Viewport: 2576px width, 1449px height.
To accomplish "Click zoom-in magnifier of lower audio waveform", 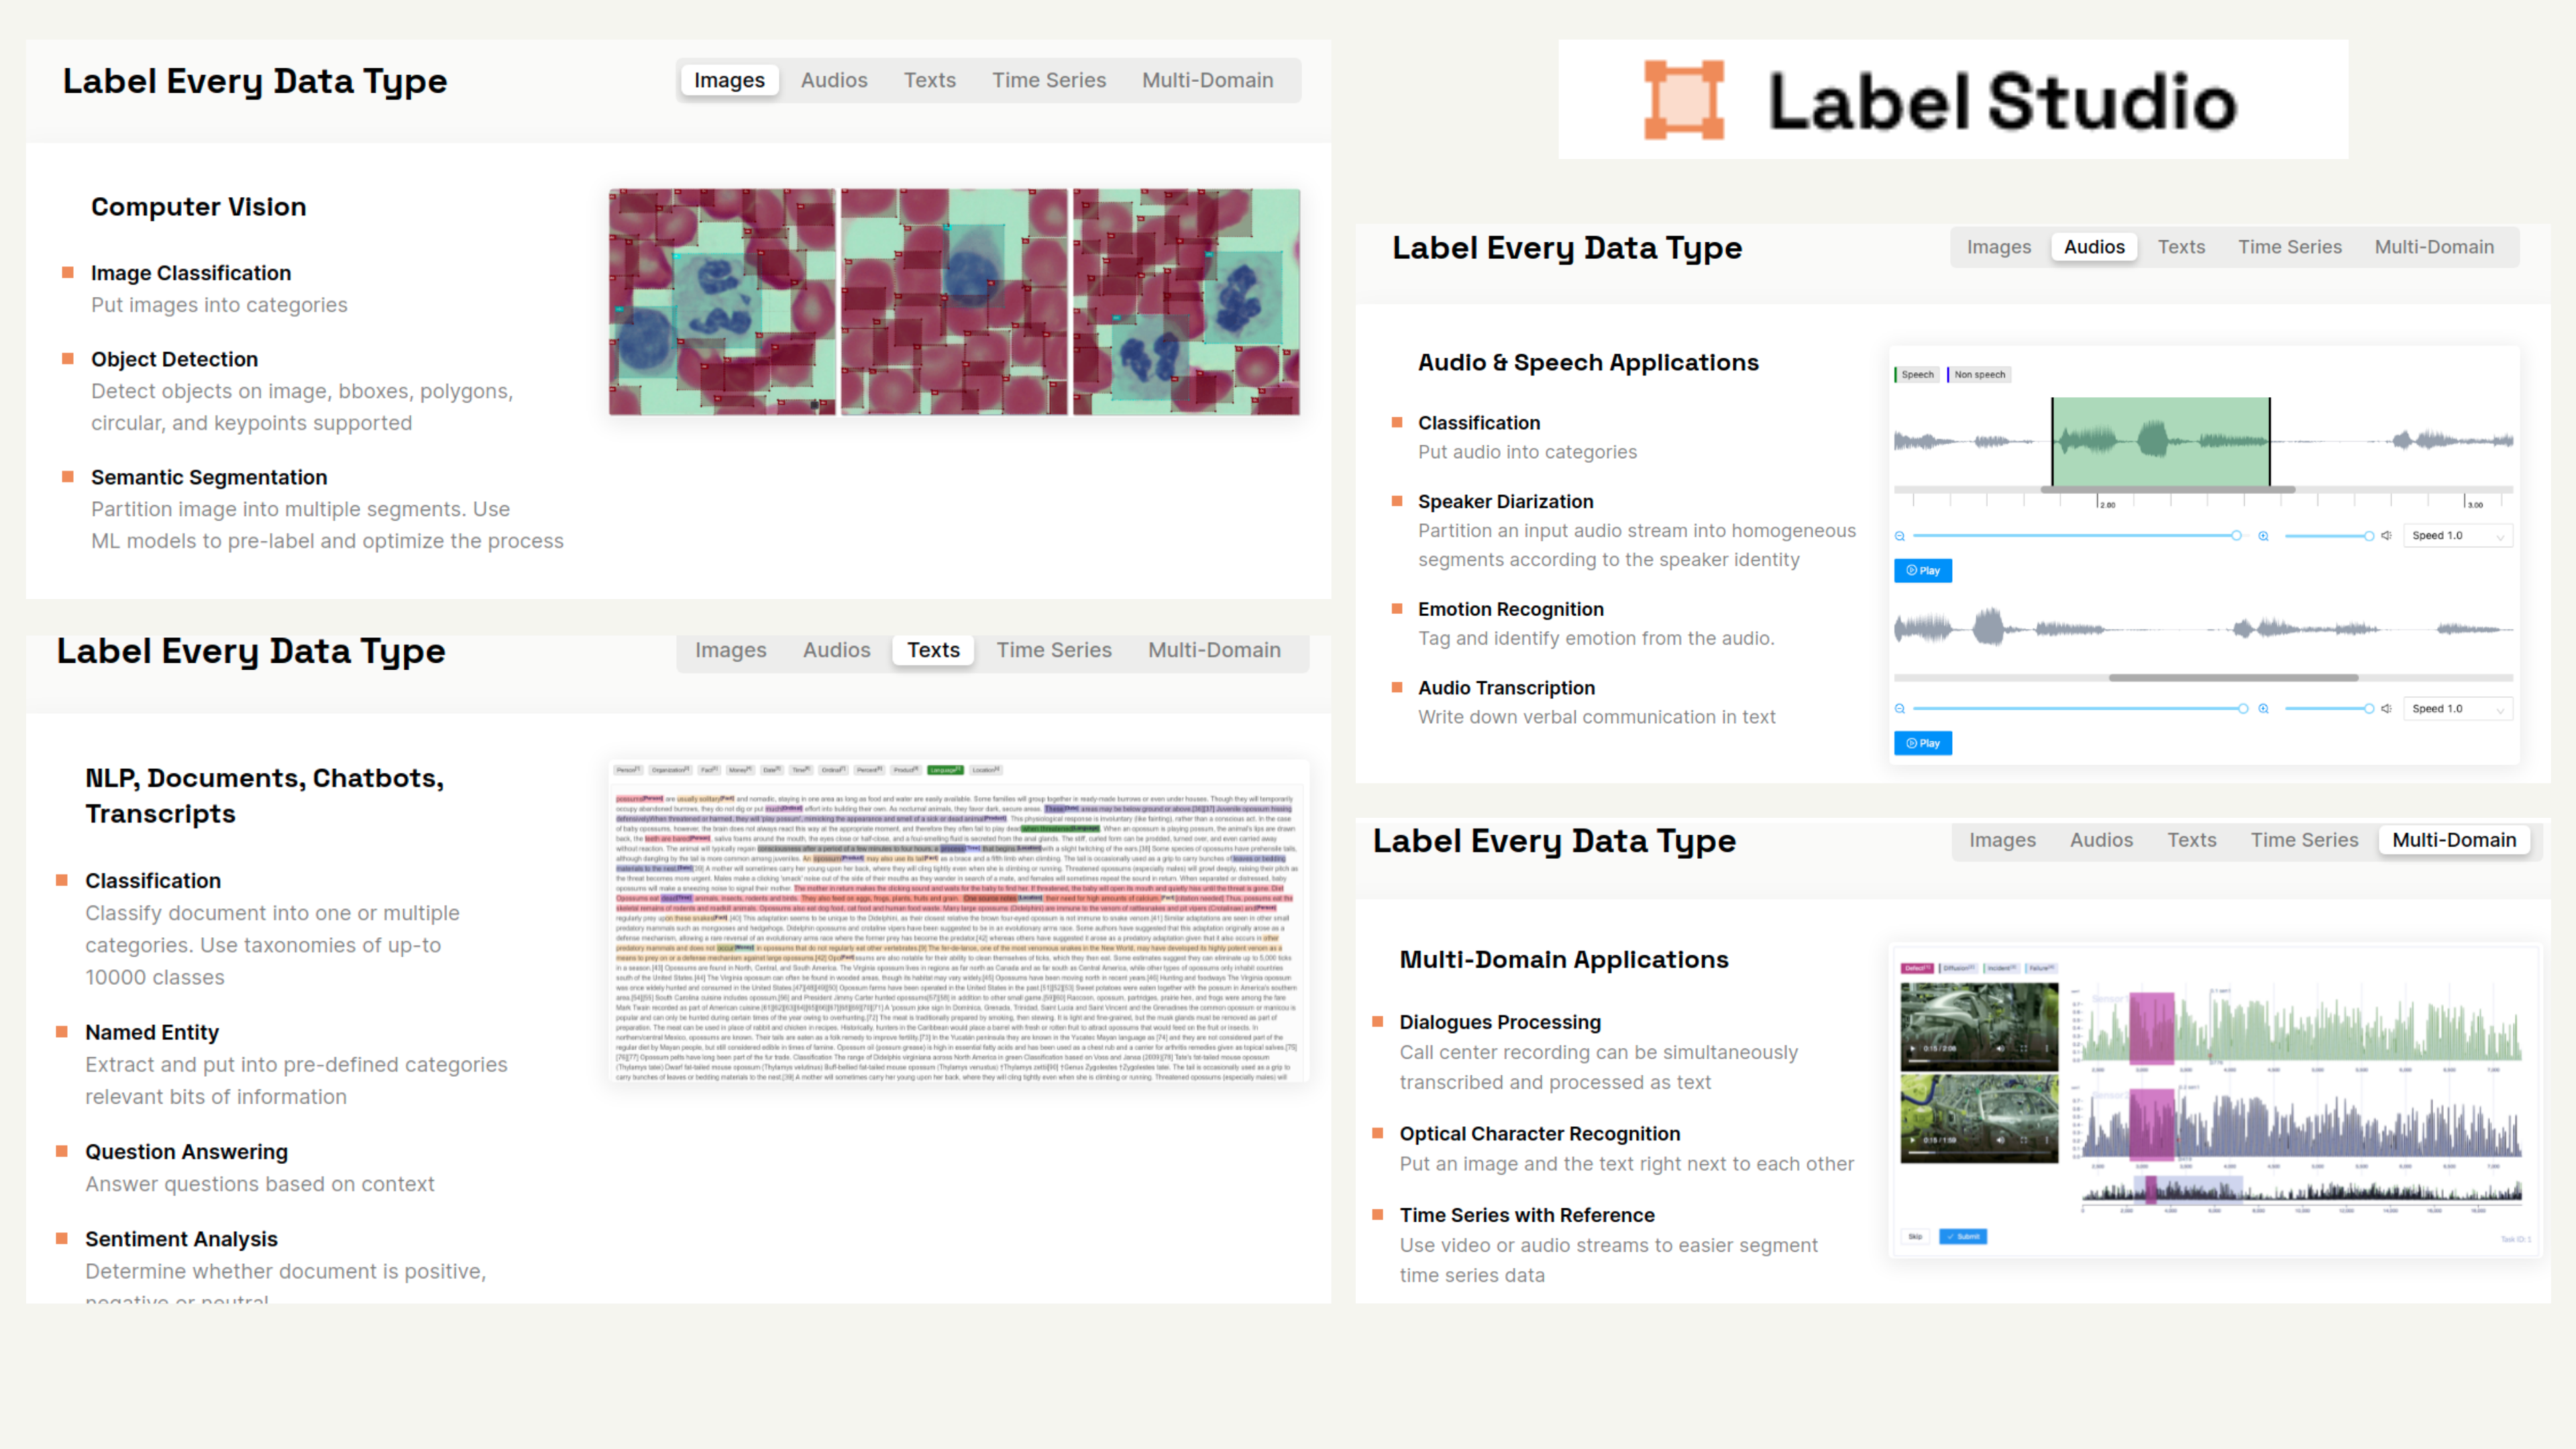I will [2263, 709].
